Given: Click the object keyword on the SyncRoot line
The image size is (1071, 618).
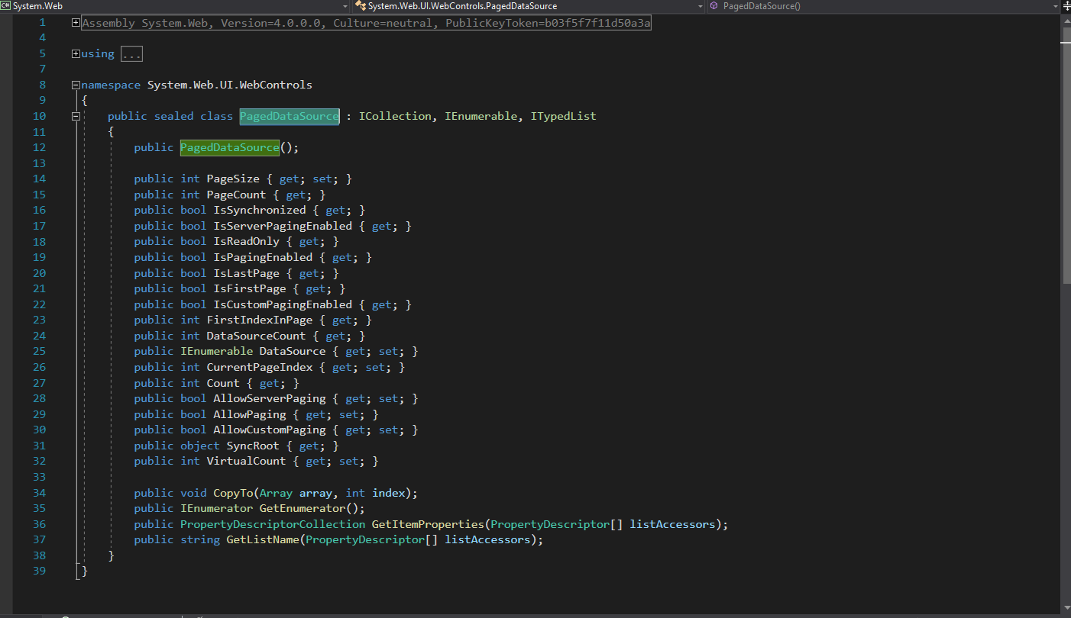Looking at the screenshot, I should tap(200, 446).
